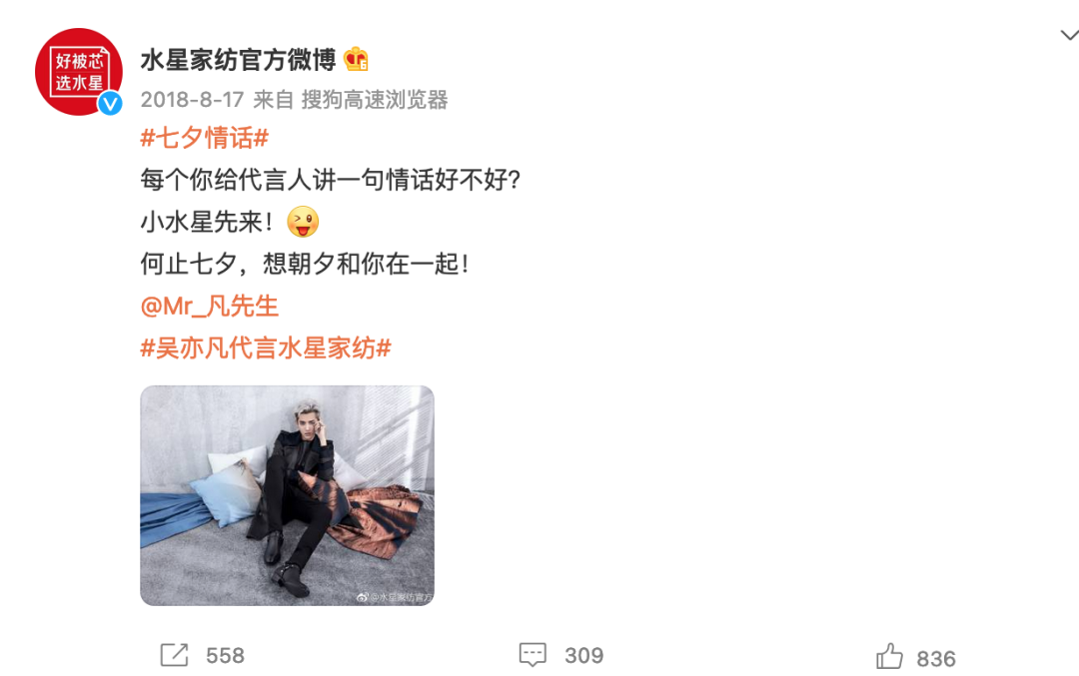Click the comment count 309
Image resolution: width=1079 pixels, height=676 pixels.
[x=583, y=655]
